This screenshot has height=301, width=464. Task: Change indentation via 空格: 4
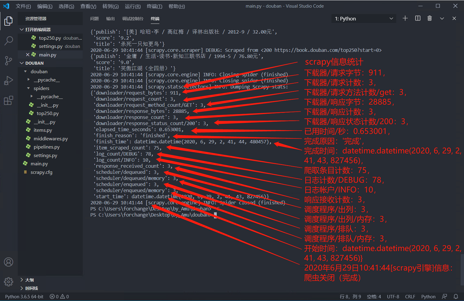click(374, 296)
